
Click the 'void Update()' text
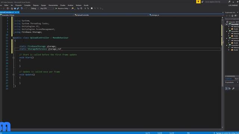[x=27, y=74]
